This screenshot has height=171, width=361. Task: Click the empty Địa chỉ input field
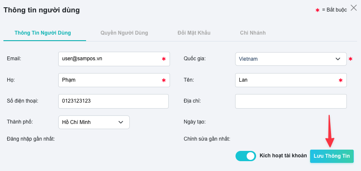pyautogui.click(x=290, y=101)
